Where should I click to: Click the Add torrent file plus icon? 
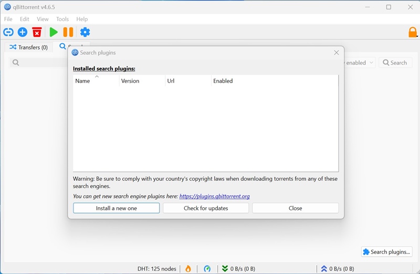23,32
